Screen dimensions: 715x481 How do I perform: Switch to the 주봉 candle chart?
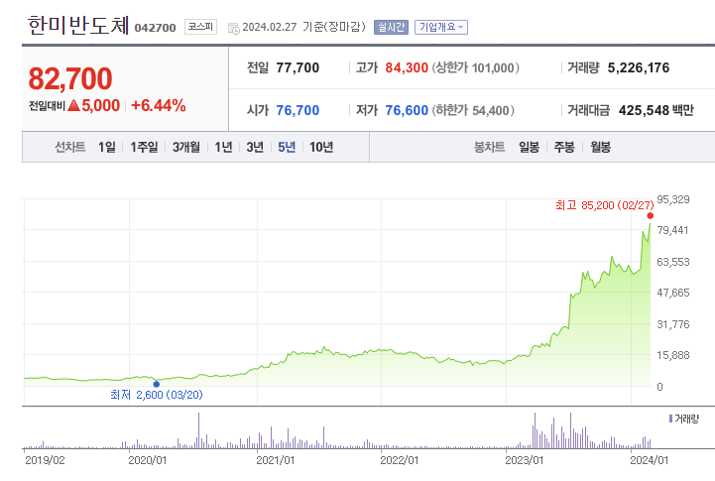[564, 147]
